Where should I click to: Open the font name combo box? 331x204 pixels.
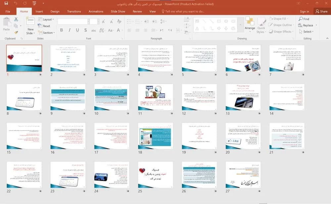coord(73,21)
